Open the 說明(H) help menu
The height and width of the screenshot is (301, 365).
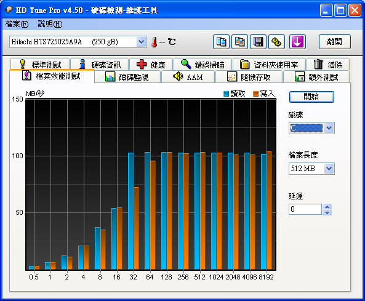pos(50,24)
